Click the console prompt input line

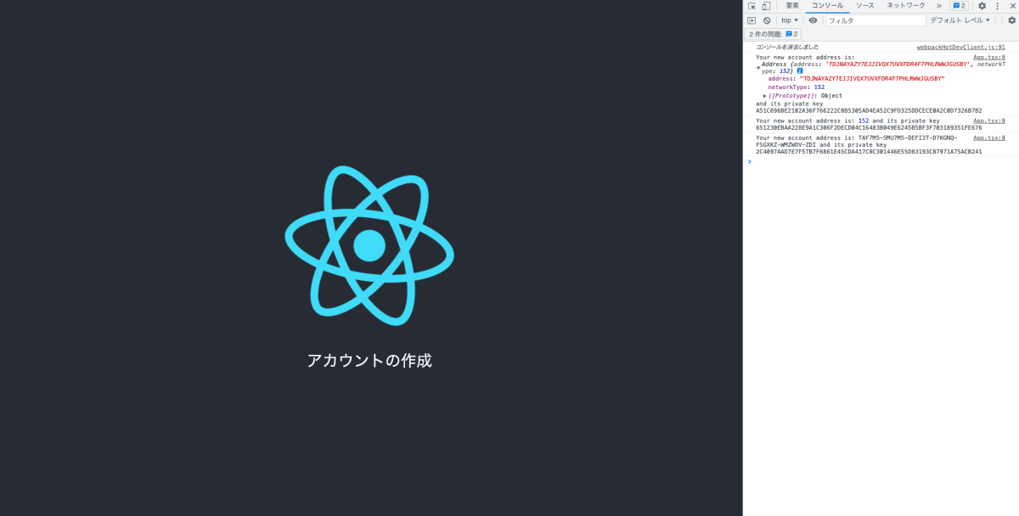tap(883, 161)
